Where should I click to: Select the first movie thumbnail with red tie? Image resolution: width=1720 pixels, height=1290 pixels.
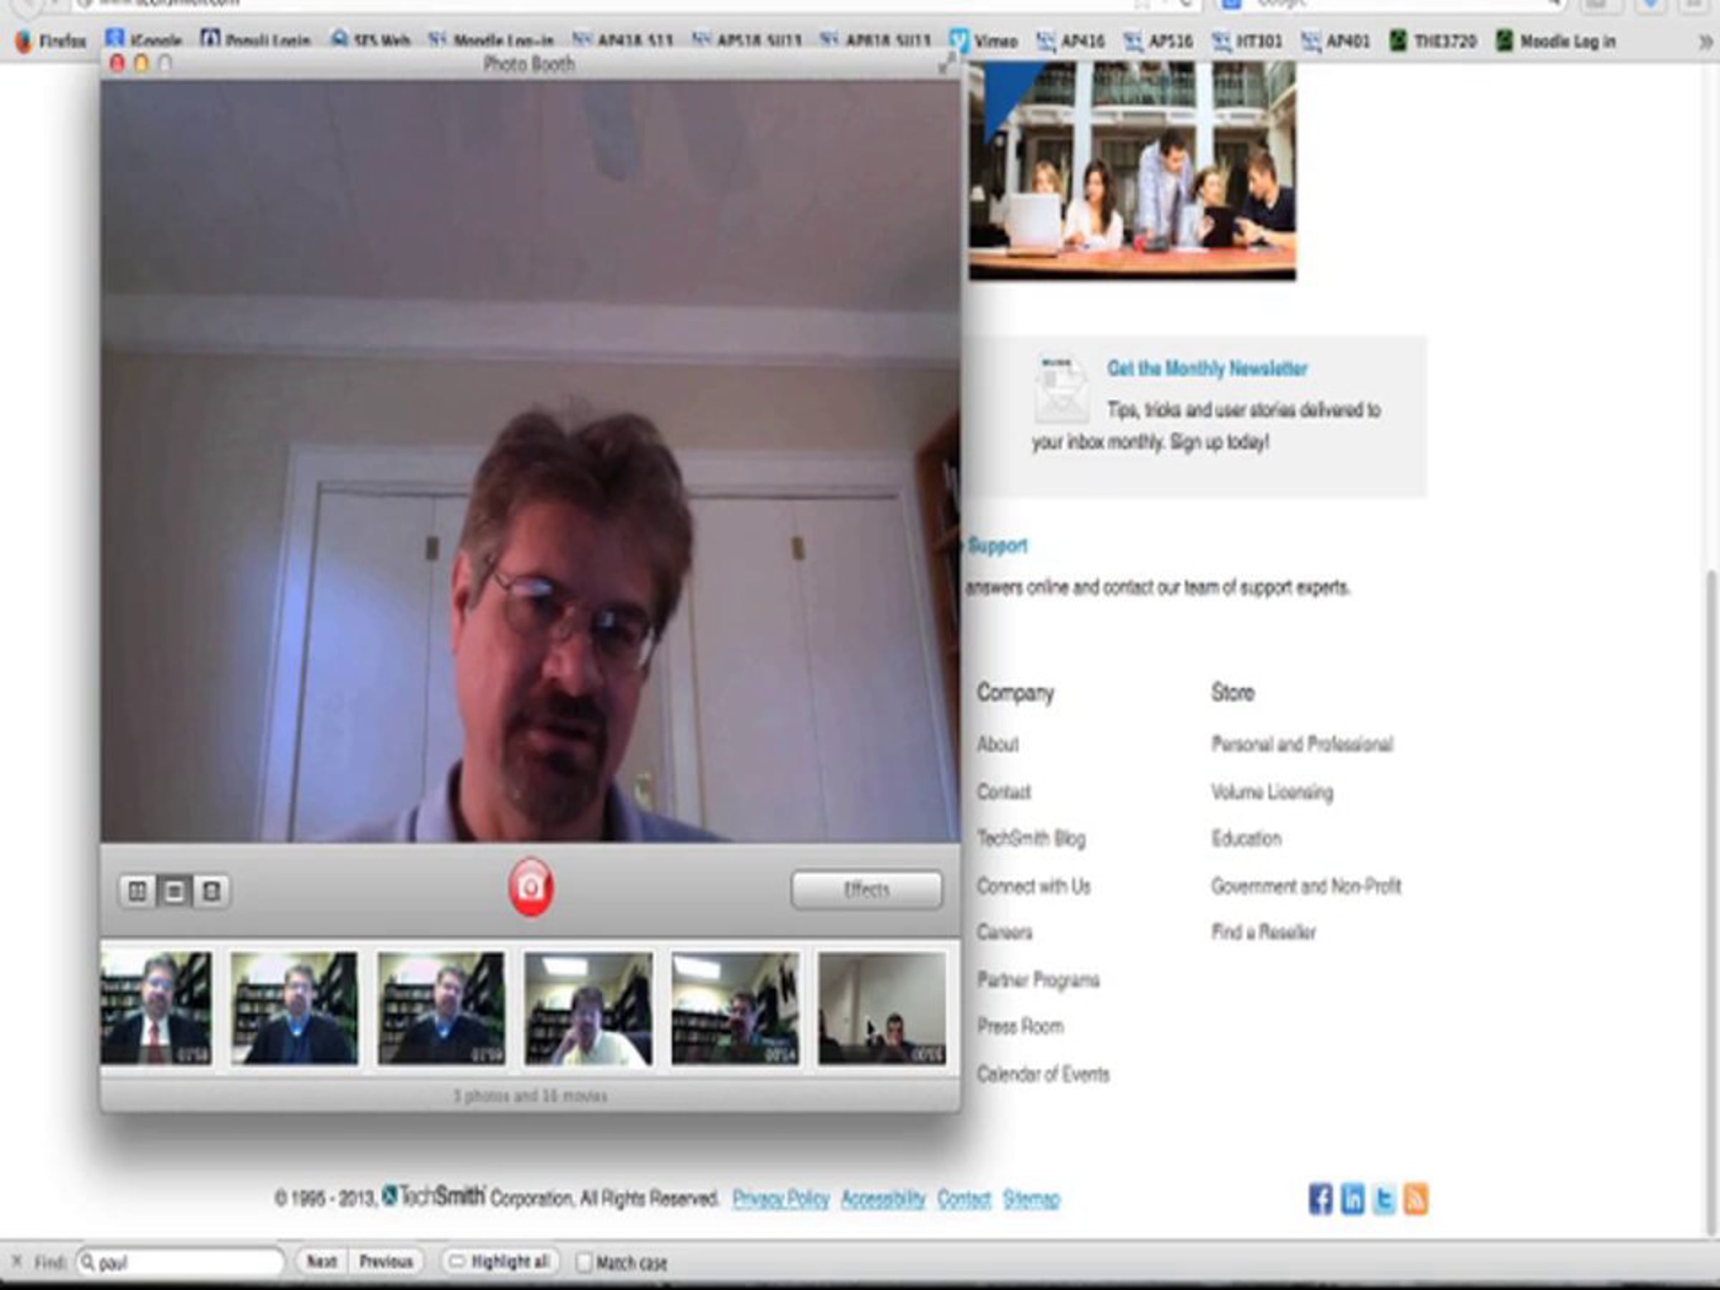point(156,1008)
